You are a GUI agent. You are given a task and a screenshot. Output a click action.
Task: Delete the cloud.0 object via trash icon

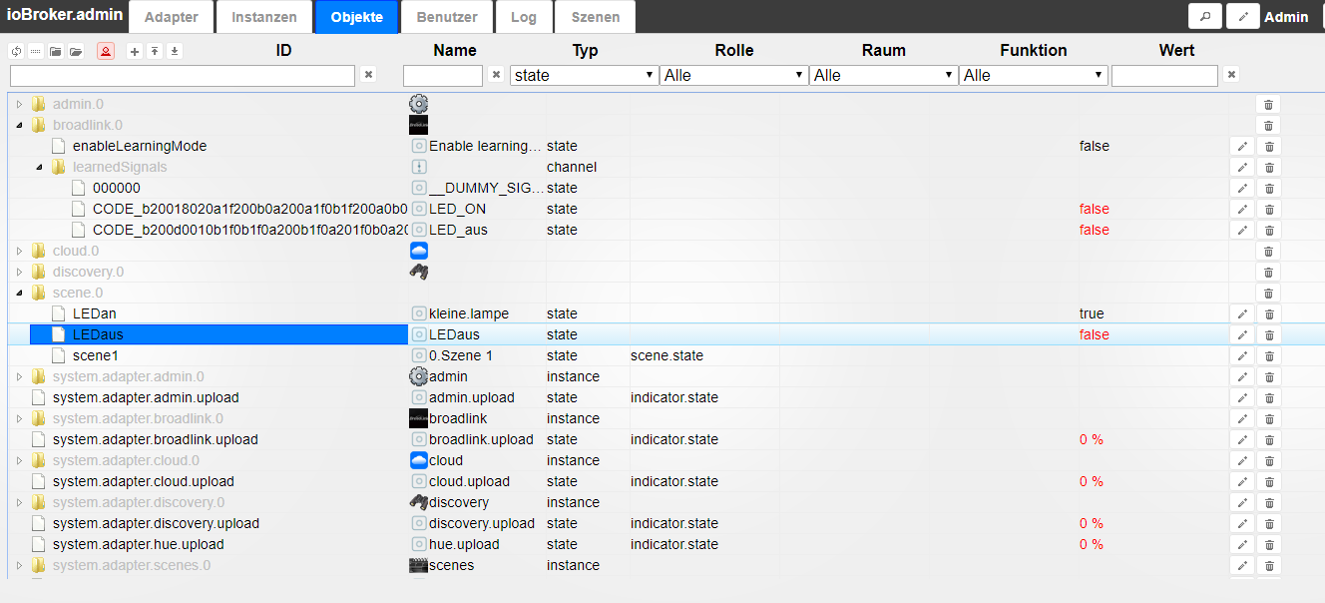(1268, 251)
